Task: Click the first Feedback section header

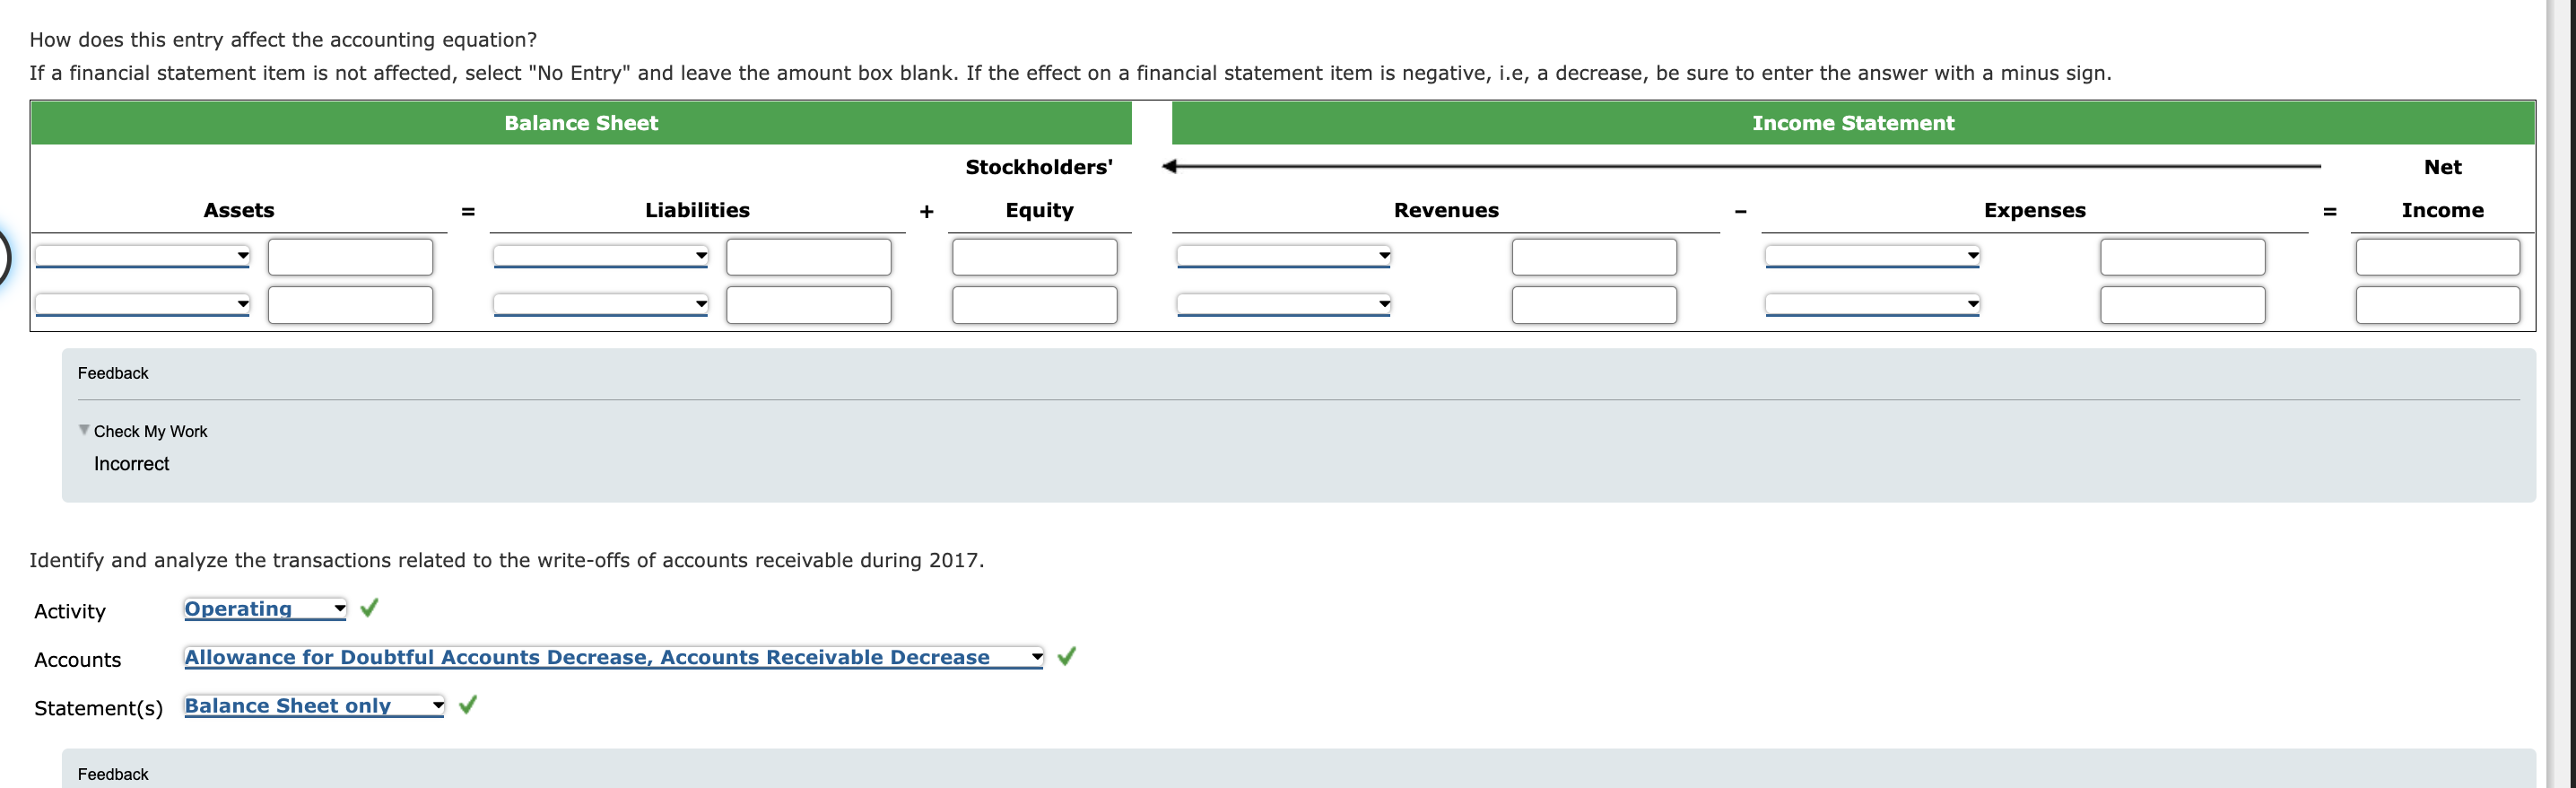Action: pos(111,372)
